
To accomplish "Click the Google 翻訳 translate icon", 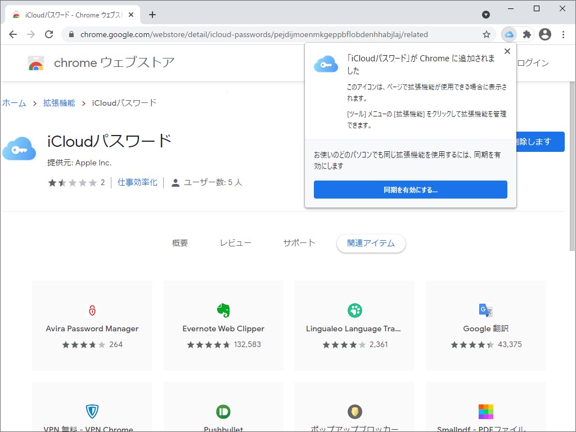I will (x=485, y=310).
